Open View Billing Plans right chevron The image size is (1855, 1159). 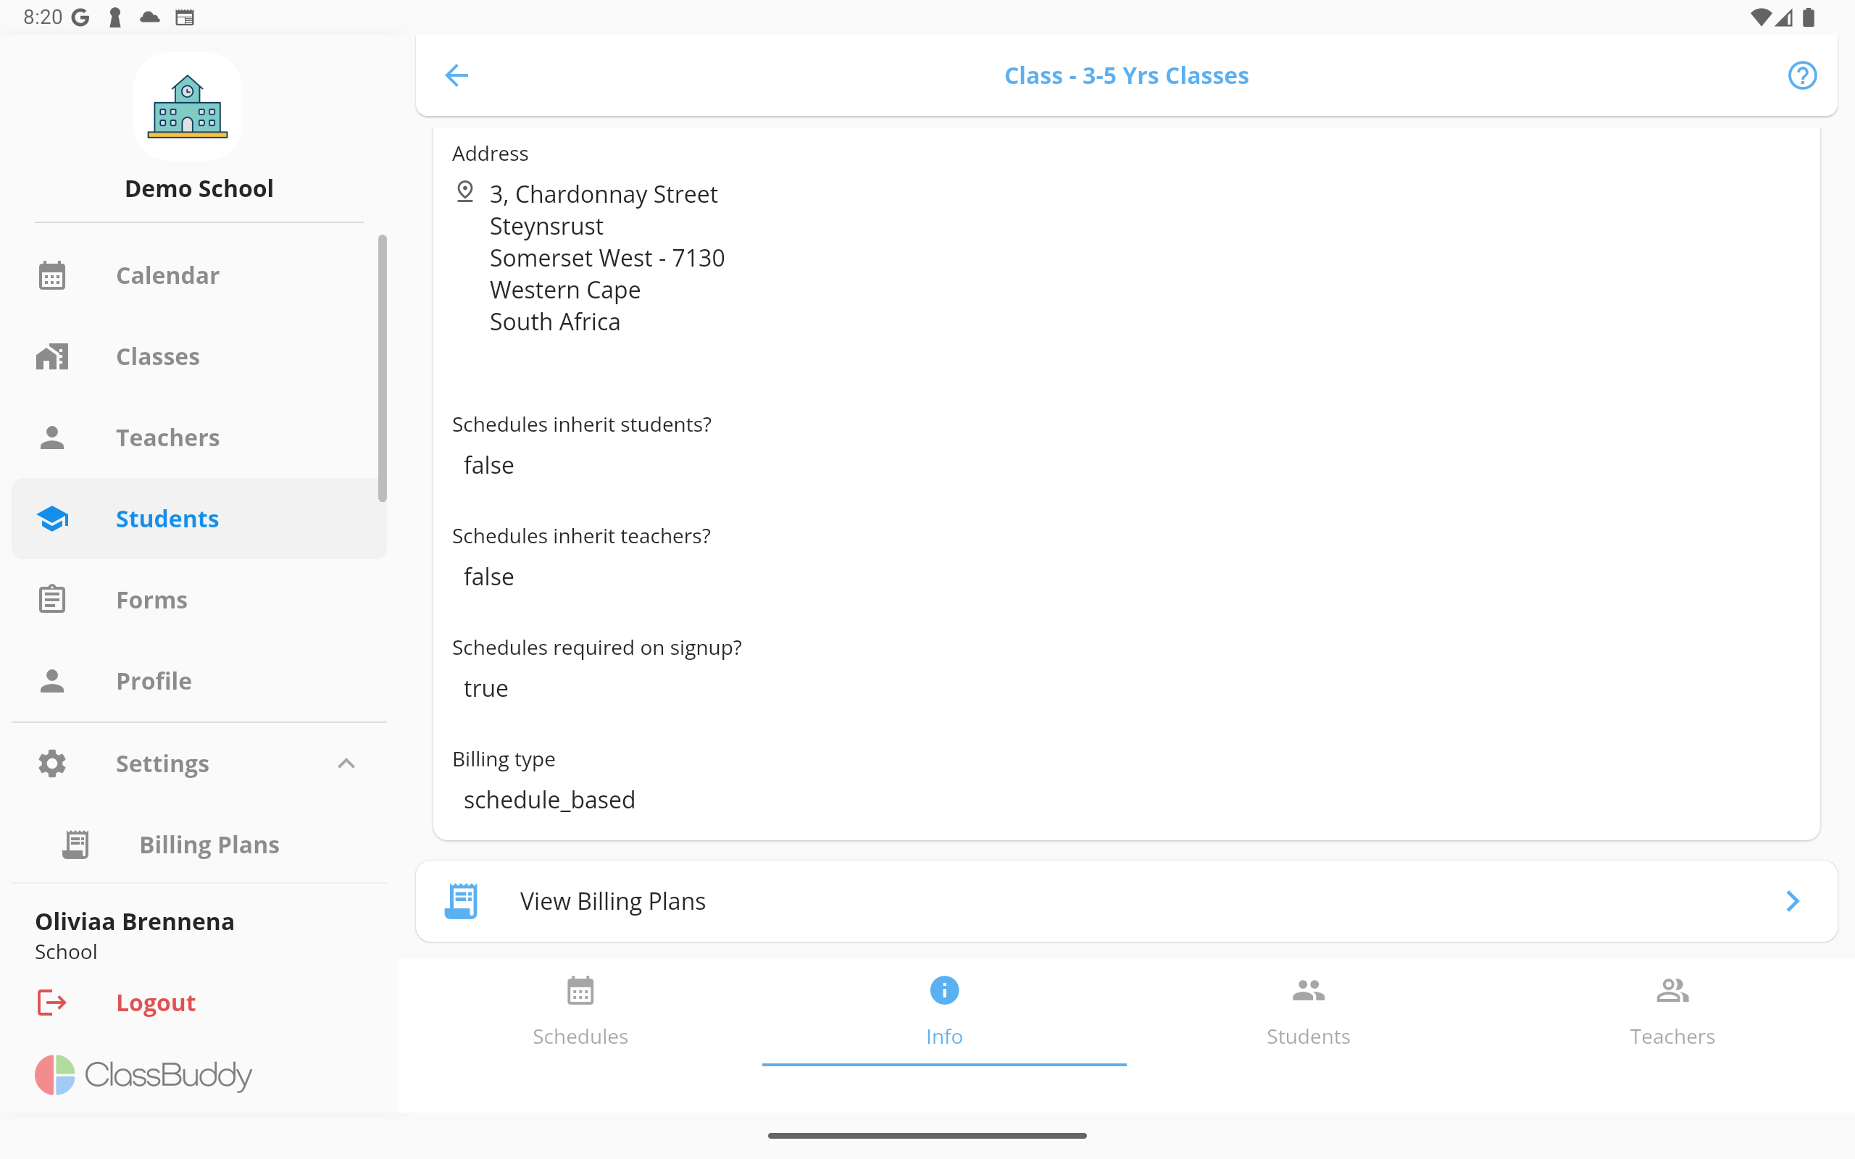click(1792, 900)
